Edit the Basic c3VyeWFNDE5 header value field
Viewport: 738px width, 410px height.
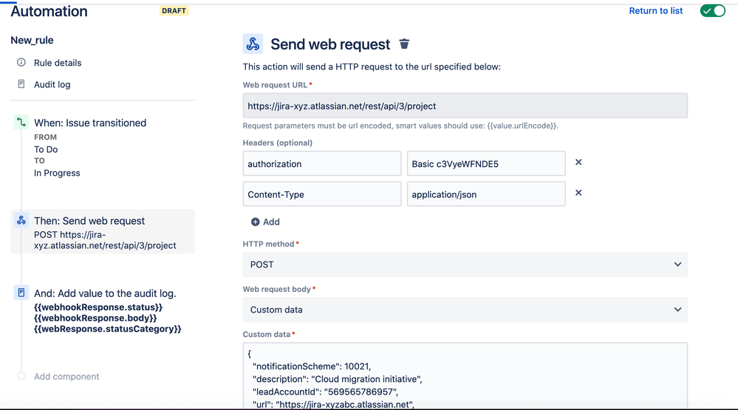pos(486,163)
